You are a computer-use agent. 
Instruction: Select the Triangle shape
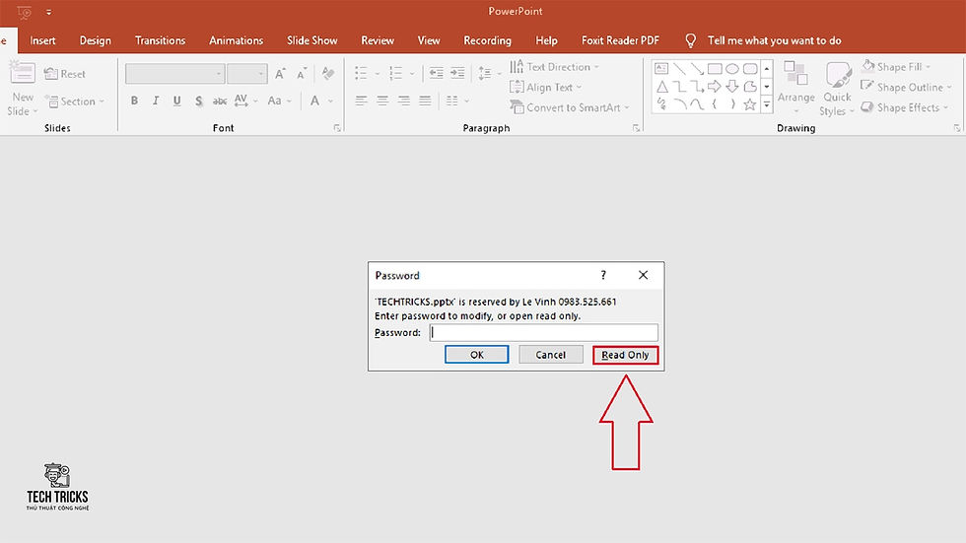[x=661, y=86]
